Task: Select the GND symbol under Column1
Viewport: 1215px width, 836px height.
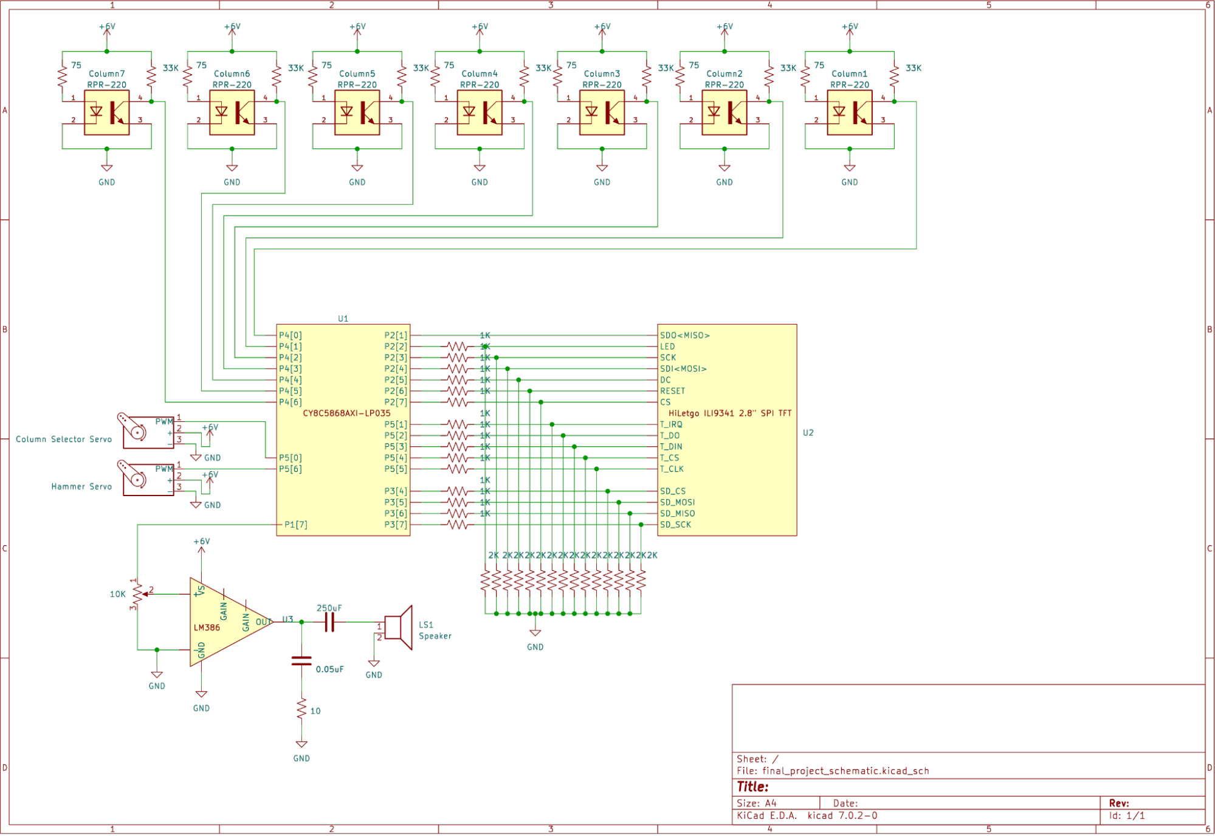Action: click(x=850, y=168)
